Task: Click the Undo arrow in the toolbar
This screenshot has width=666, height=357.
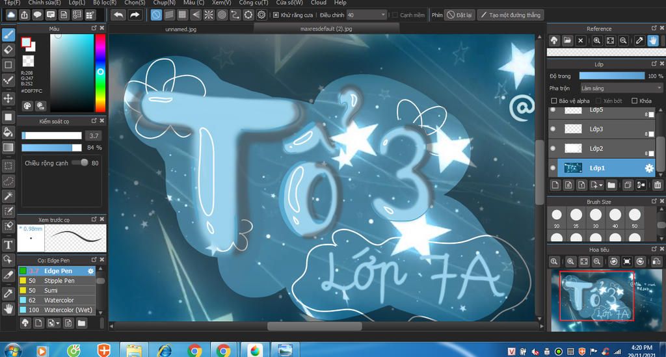Action: point(118,15)
